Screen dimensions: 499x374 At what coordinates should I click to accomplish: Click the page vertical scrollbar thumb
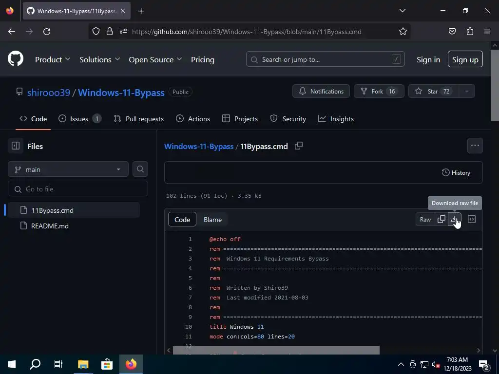click(495, 86)
